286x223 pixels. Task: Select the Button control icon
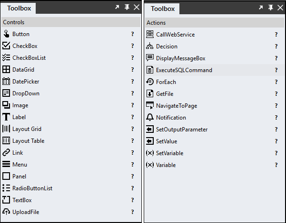click(x=6, y=34)
